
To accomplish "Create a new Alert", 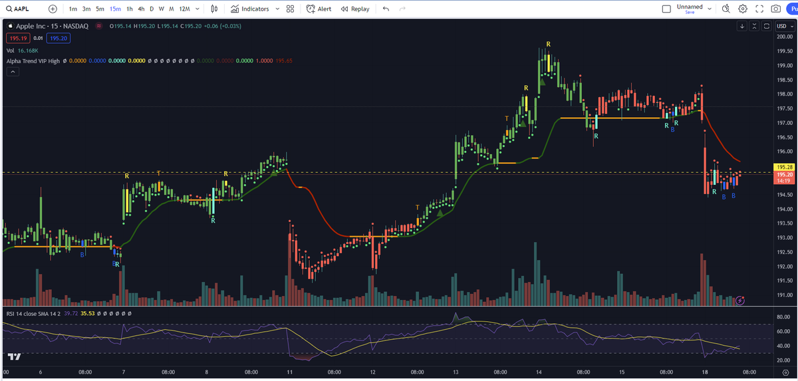I will 319,9.
